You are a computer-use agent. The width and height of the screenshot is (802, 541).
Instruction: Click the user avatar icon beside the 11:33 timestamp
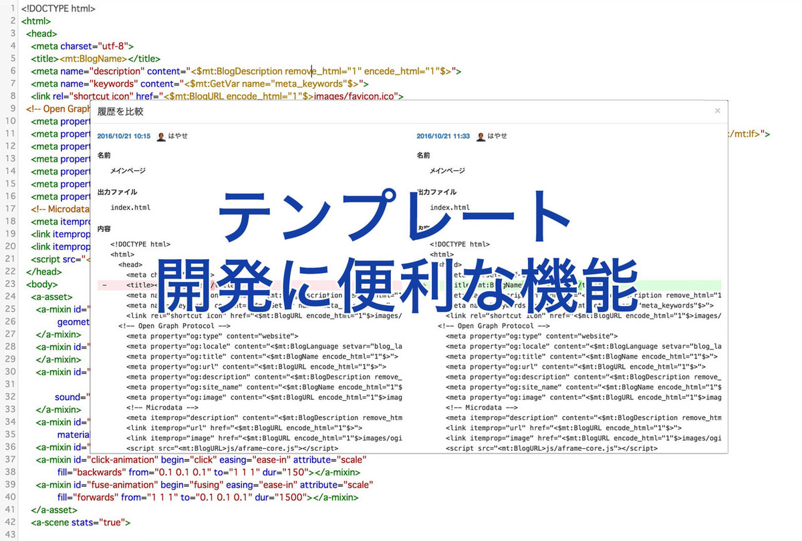tap(481, 136)
